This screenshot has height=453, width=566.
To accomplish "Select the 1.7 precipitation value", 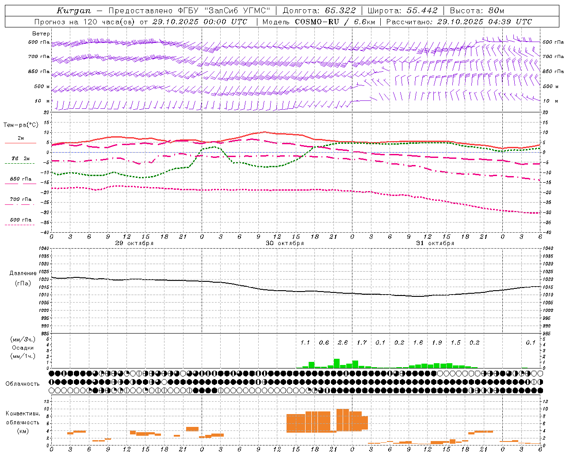I will pos(362,342).
